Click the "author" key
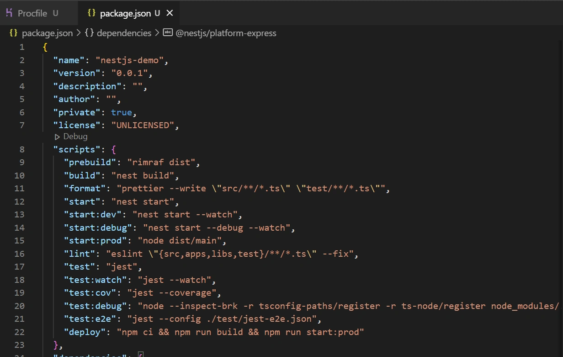The height and width of the screenshot is (357, 563). pos(74,99)
